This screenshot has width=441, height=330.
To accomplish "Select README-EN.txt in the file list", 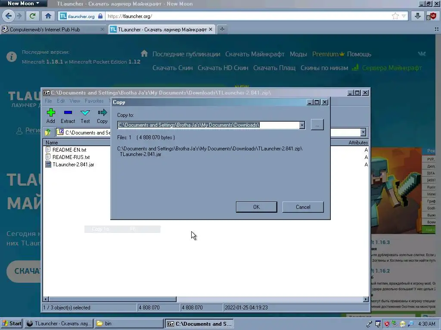I will coord(69,150).
